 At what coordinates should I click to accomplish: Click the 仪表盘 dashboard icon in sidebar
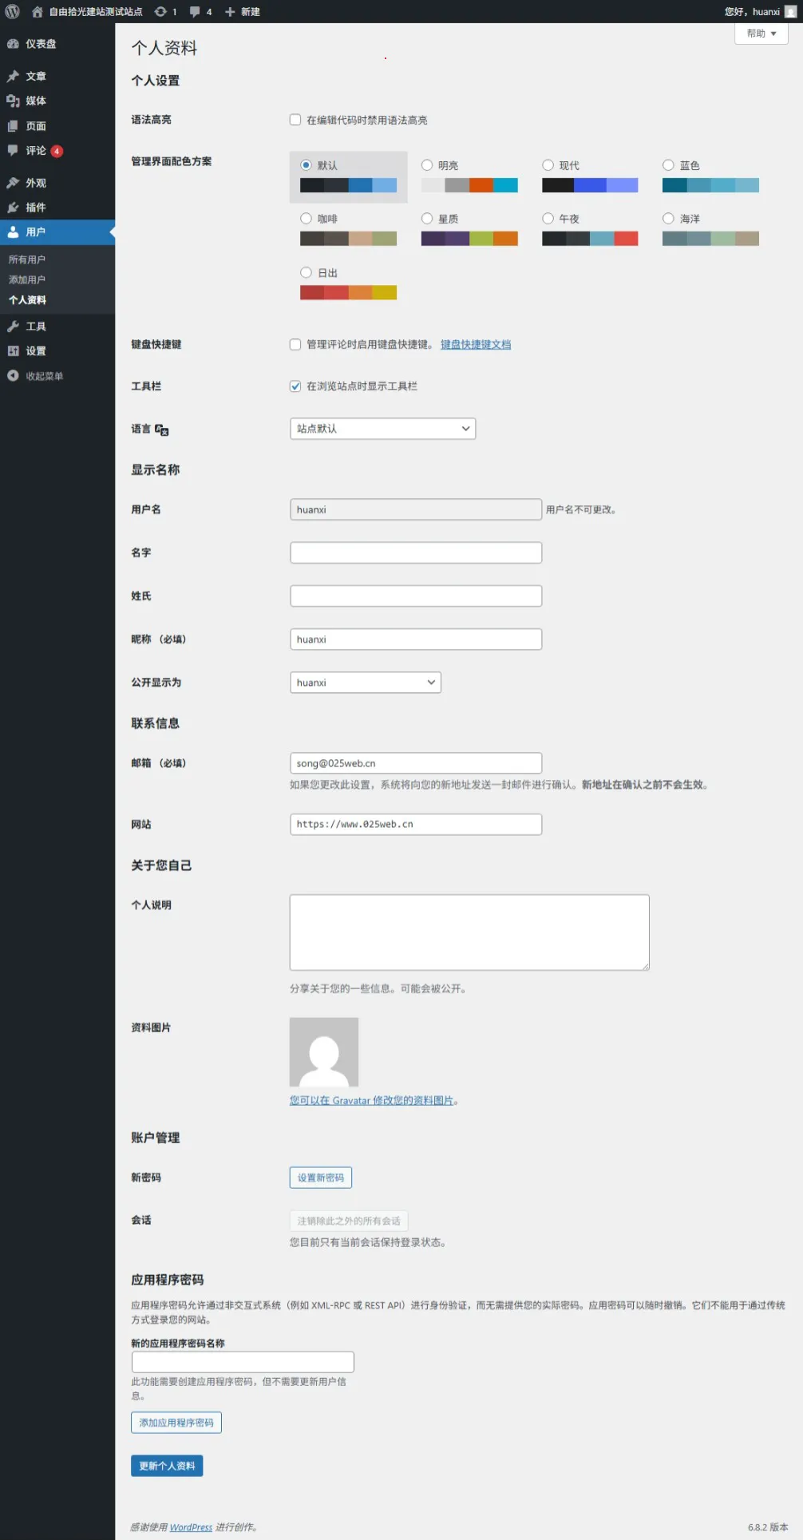click(x=13, y=44)
